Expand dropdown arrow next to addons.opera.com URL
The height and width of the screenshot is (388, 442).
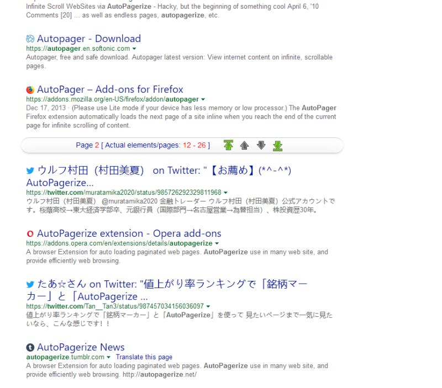[217, 243]
